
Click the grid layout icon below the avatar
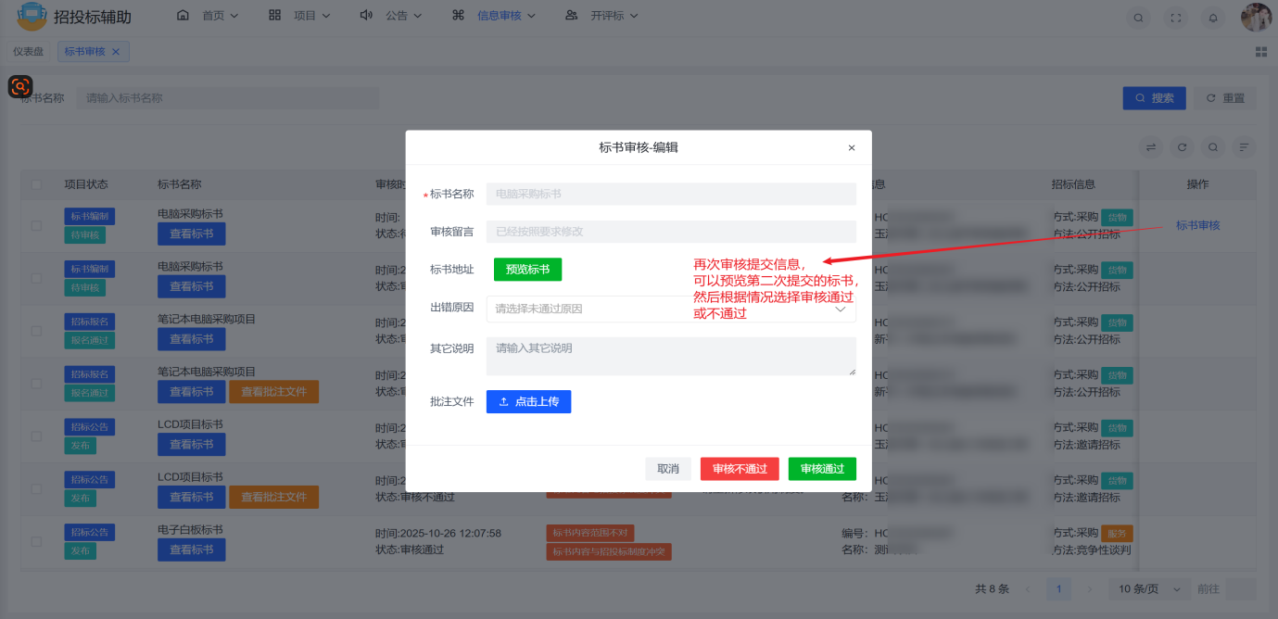coord(1261,51)
